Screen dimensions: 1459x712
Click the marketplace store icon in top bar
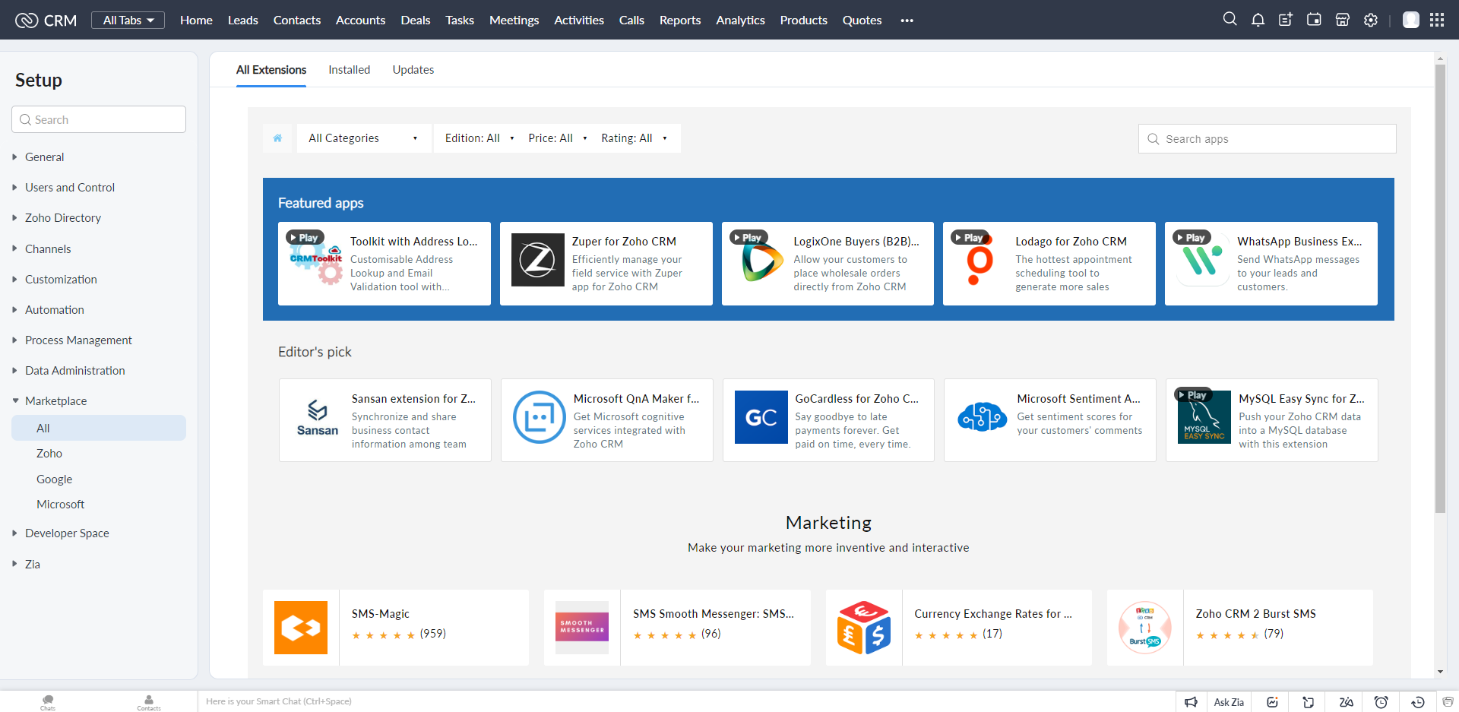tap(1343, 21)
